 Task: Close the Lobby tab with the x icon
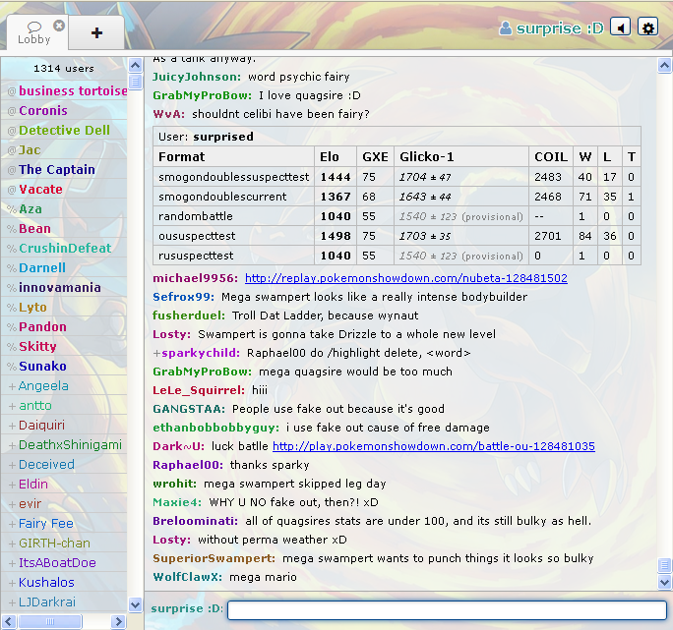[x=59, y=26]
